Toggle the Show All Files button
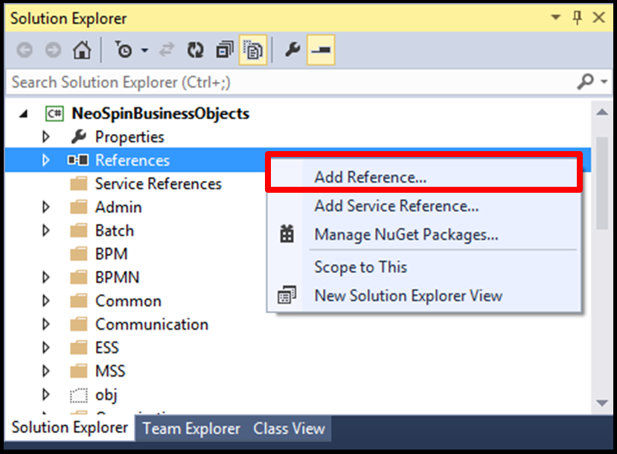This screenshot has height=454, width=617. tap(253, 51)
